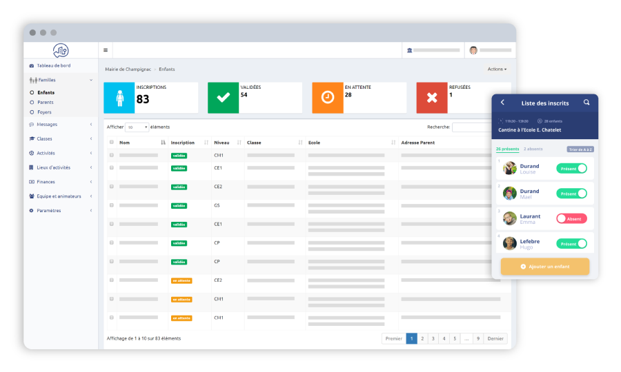
Task: Collapse the Familles chevron
Action: click(x=91, y=80)
